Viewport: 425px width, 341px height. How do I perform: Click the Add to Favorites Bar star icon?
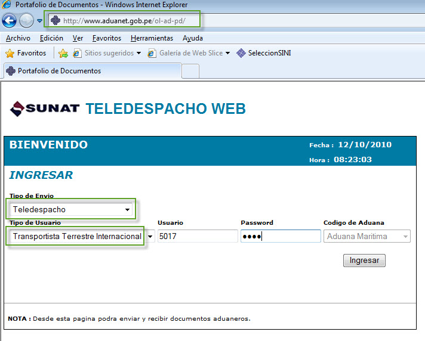[63, 53]
